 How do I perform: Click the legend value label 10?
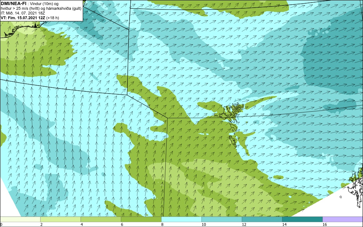pos(204,224)
